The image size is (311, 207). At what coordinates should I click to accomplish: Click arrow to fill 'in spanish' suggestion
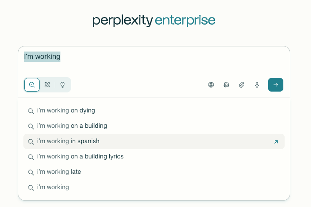click(x=276, y=142)
